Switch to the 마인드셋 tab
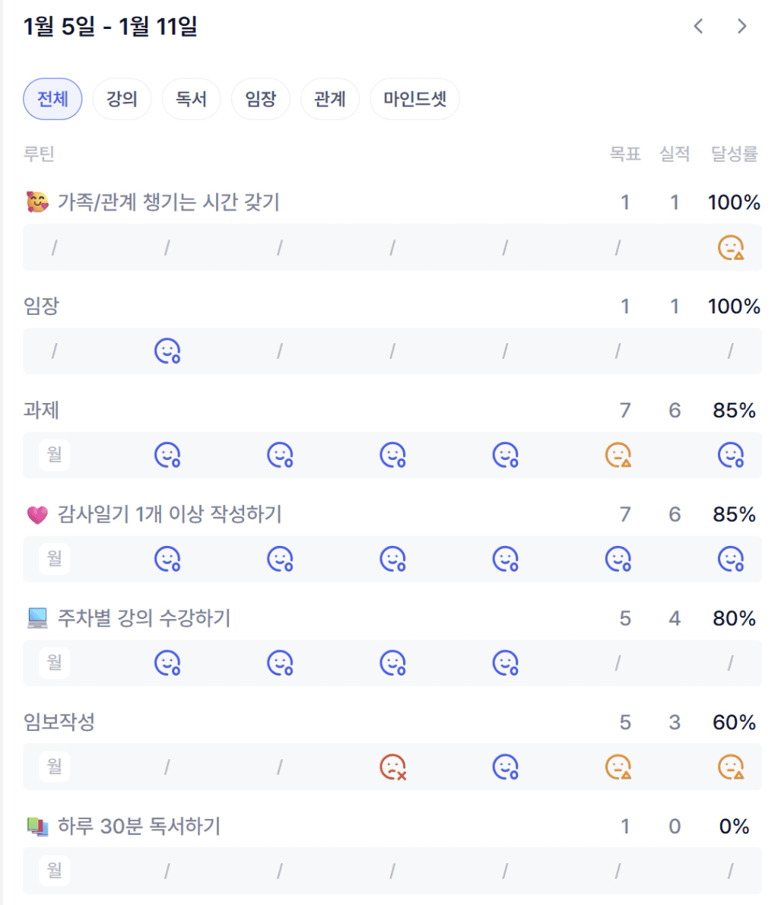 click(414, 99)
